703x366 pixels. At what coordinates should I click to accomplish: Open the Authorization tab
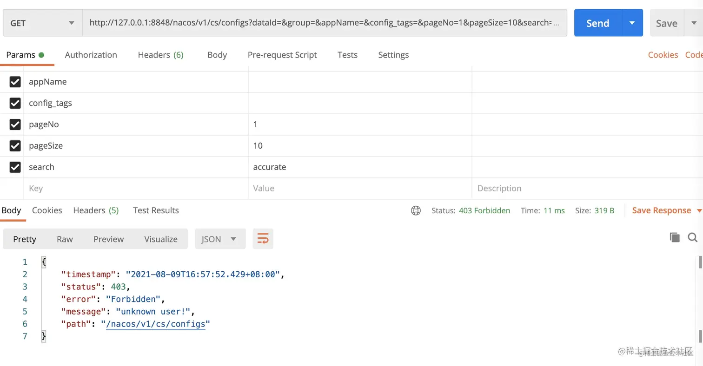click(91, 55)
